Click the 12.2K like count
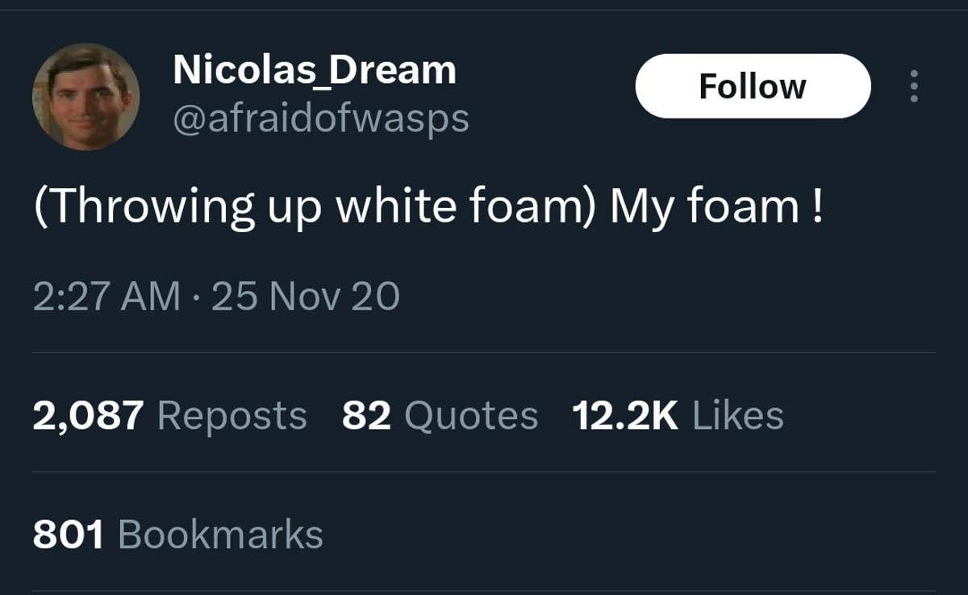This screenshot has height=595, width=968. pos(625,415)
